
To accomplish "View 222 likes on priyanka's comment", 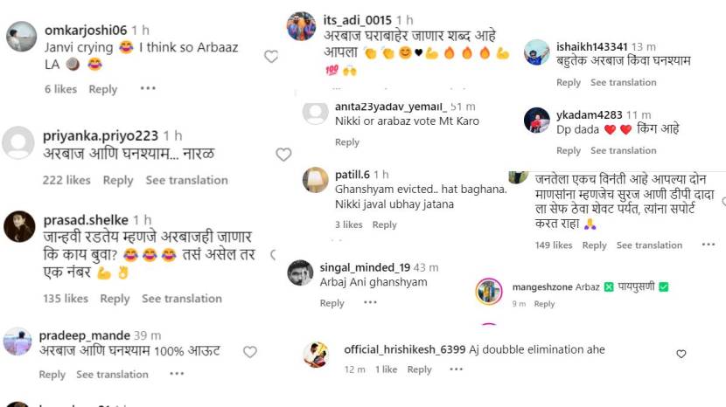I will tap(66, 180).
